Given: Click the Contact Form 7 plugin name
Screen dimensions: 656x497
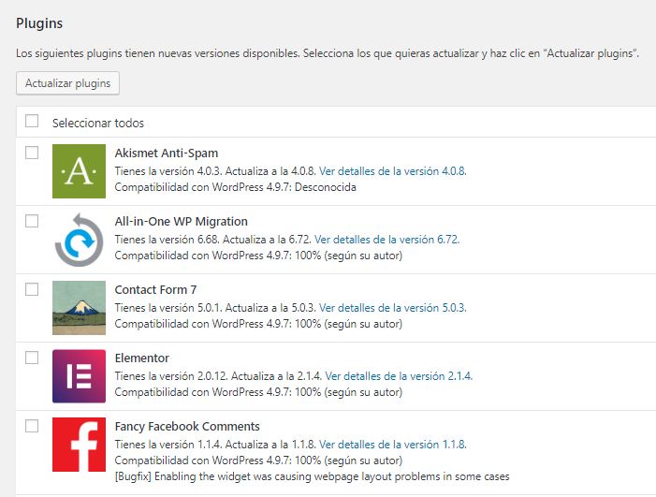Looking at the screenshot, I should [155, 289].
